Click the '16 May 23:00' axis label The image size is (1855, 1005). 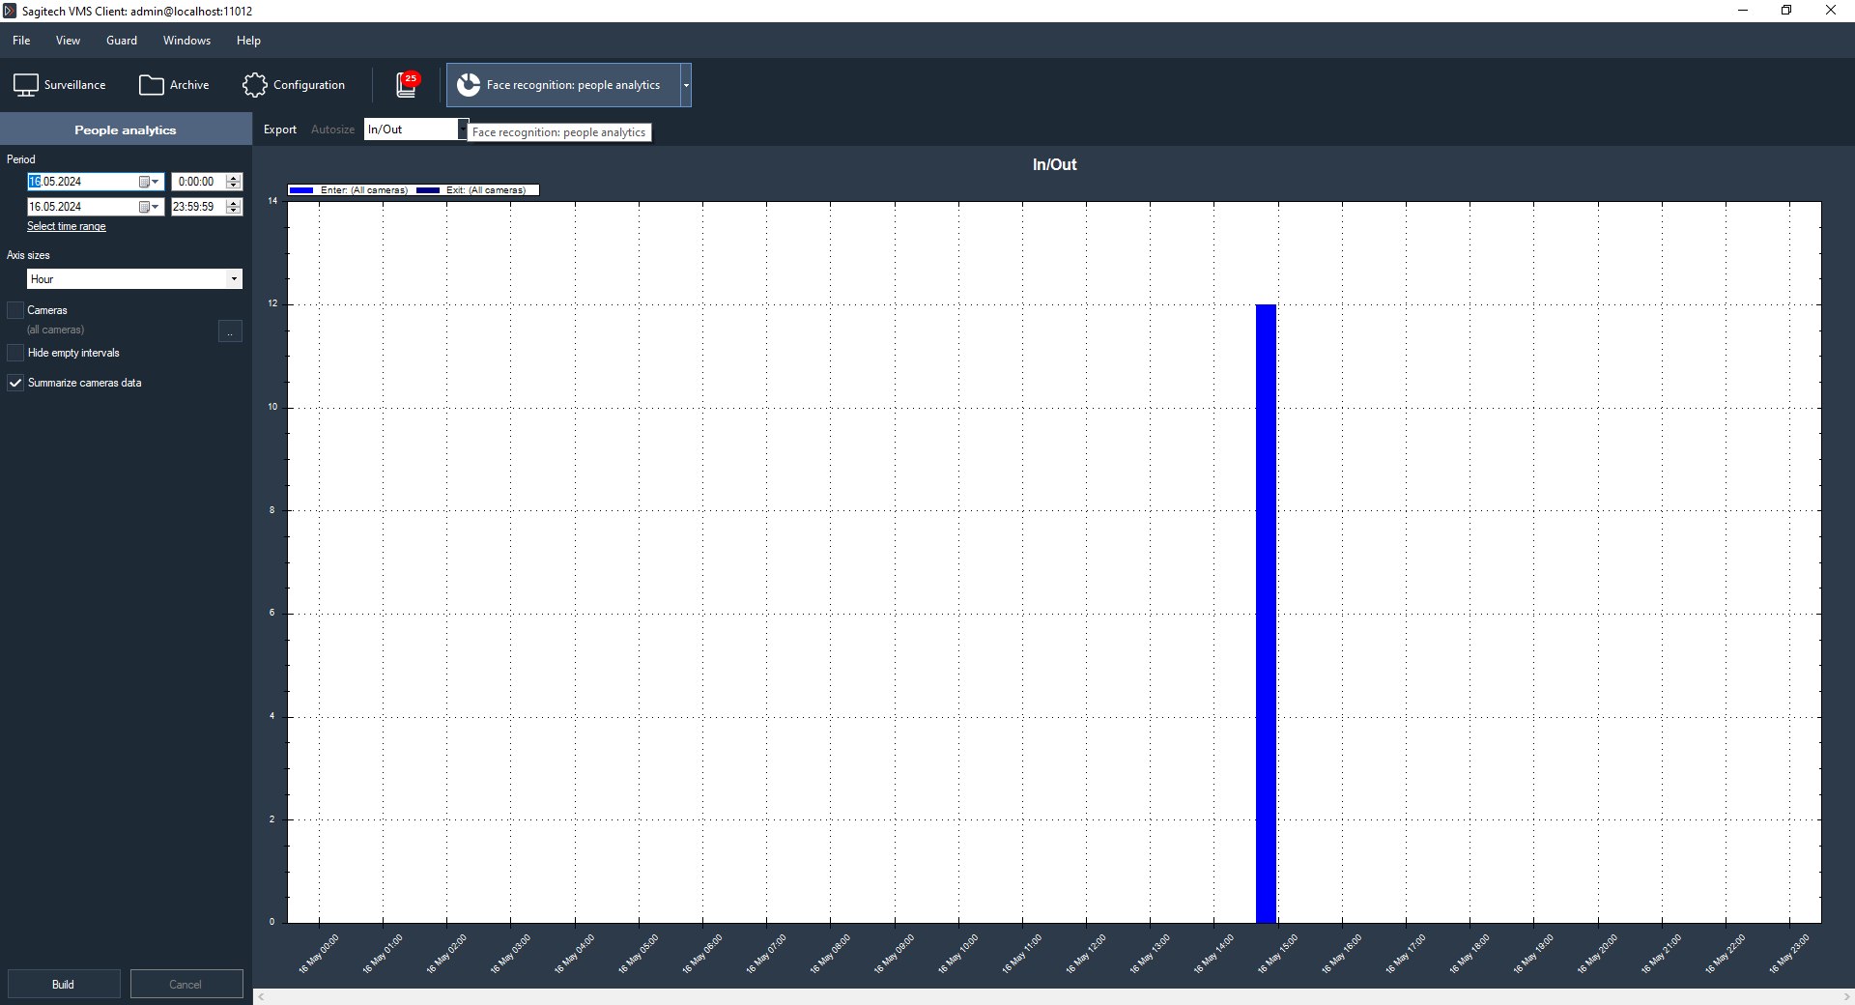pyautogui.click(x=1789, y=954)
